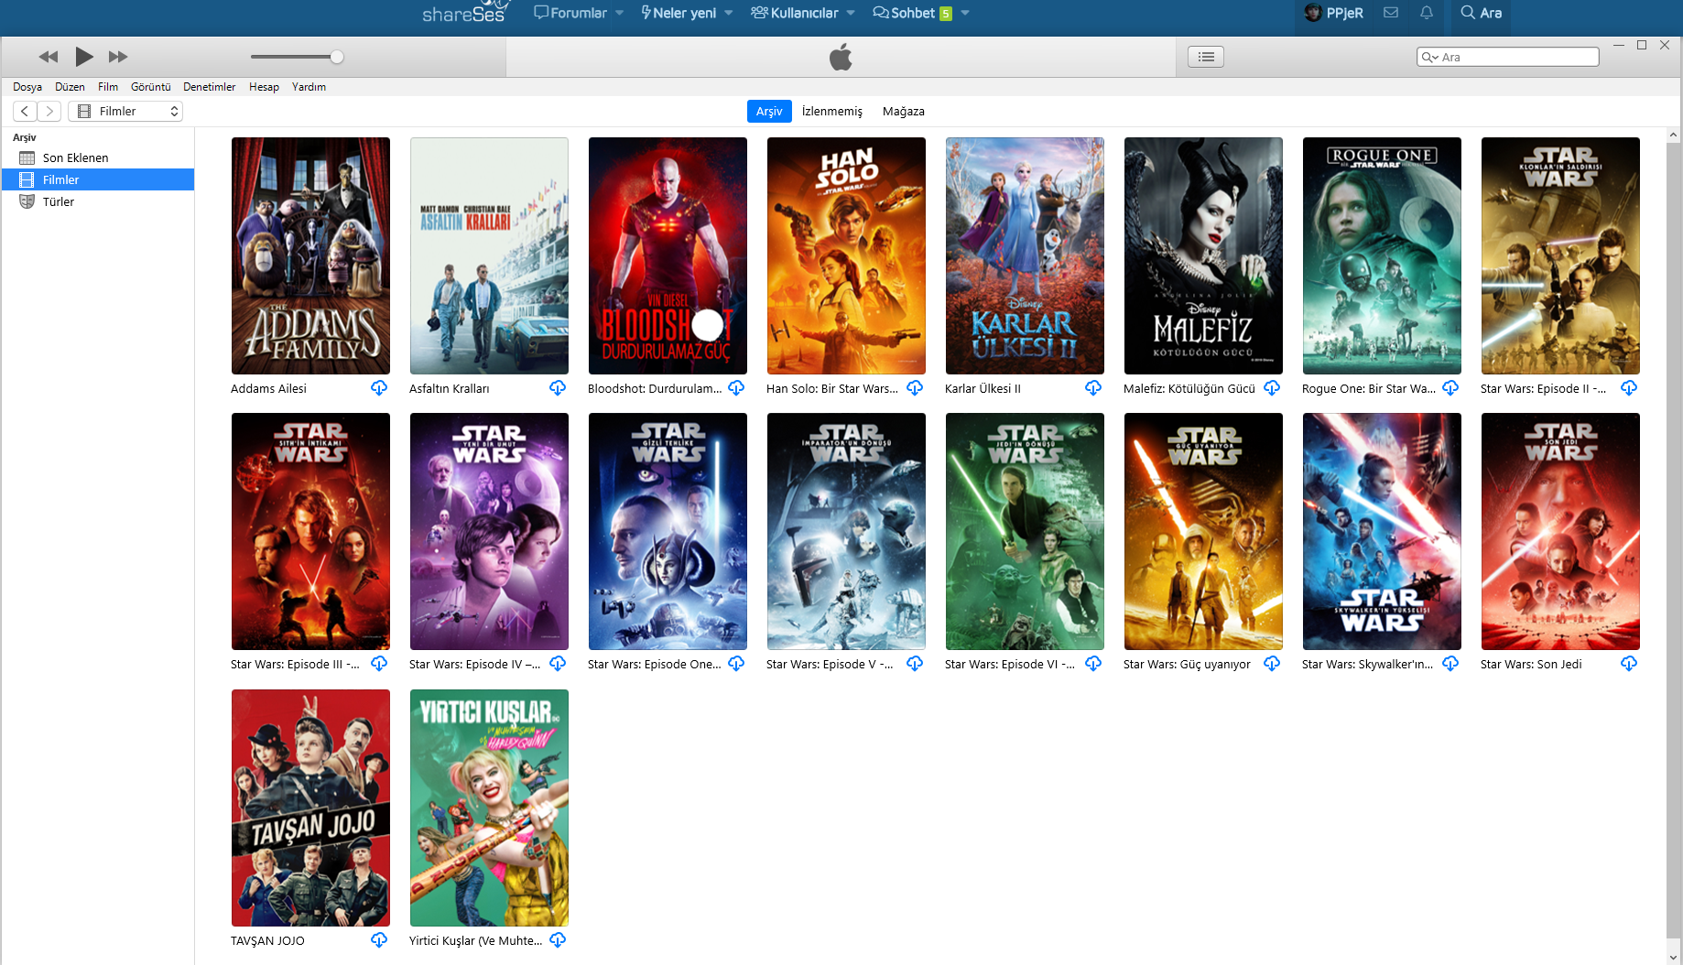Download Star Wars: Skywalker'ın Yükselişi from the cloud
This screenshot has height=965, width=1683.
click(x=1450, y=664)
